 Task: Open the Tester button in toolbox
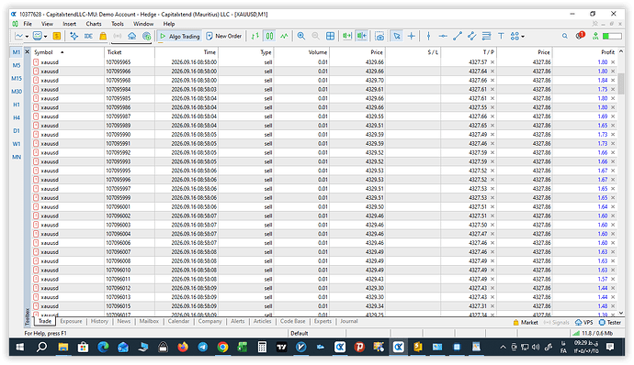coord(610,322)
